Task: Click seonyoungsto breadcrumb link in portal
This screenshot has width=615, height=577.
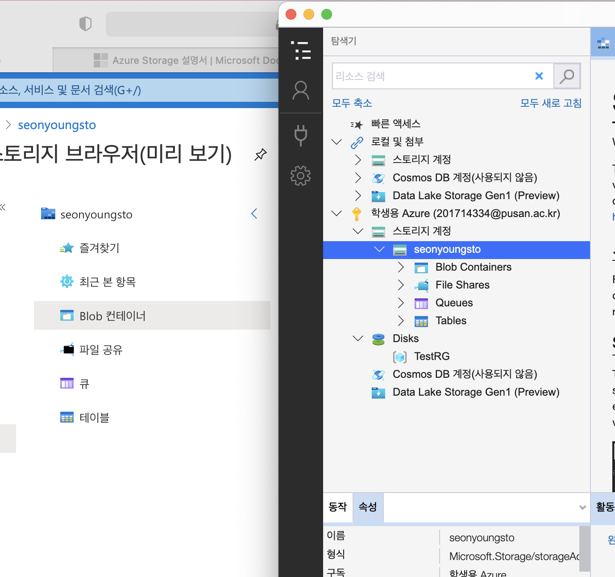Action: [x=57, y=125]
